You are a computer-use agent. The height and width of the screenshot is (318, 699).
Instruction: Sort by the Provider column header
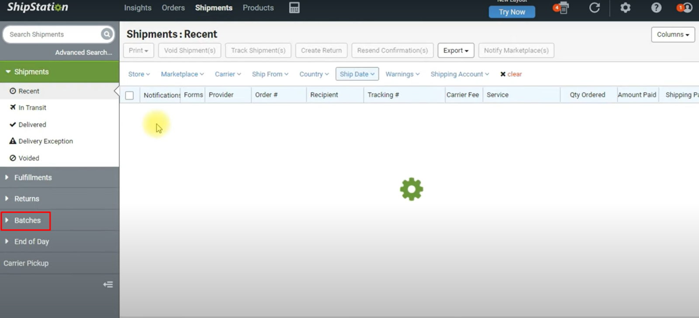tap(228, 95)
